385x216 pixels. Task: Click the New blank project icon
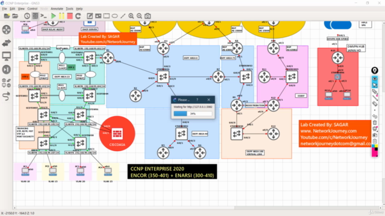7,16
